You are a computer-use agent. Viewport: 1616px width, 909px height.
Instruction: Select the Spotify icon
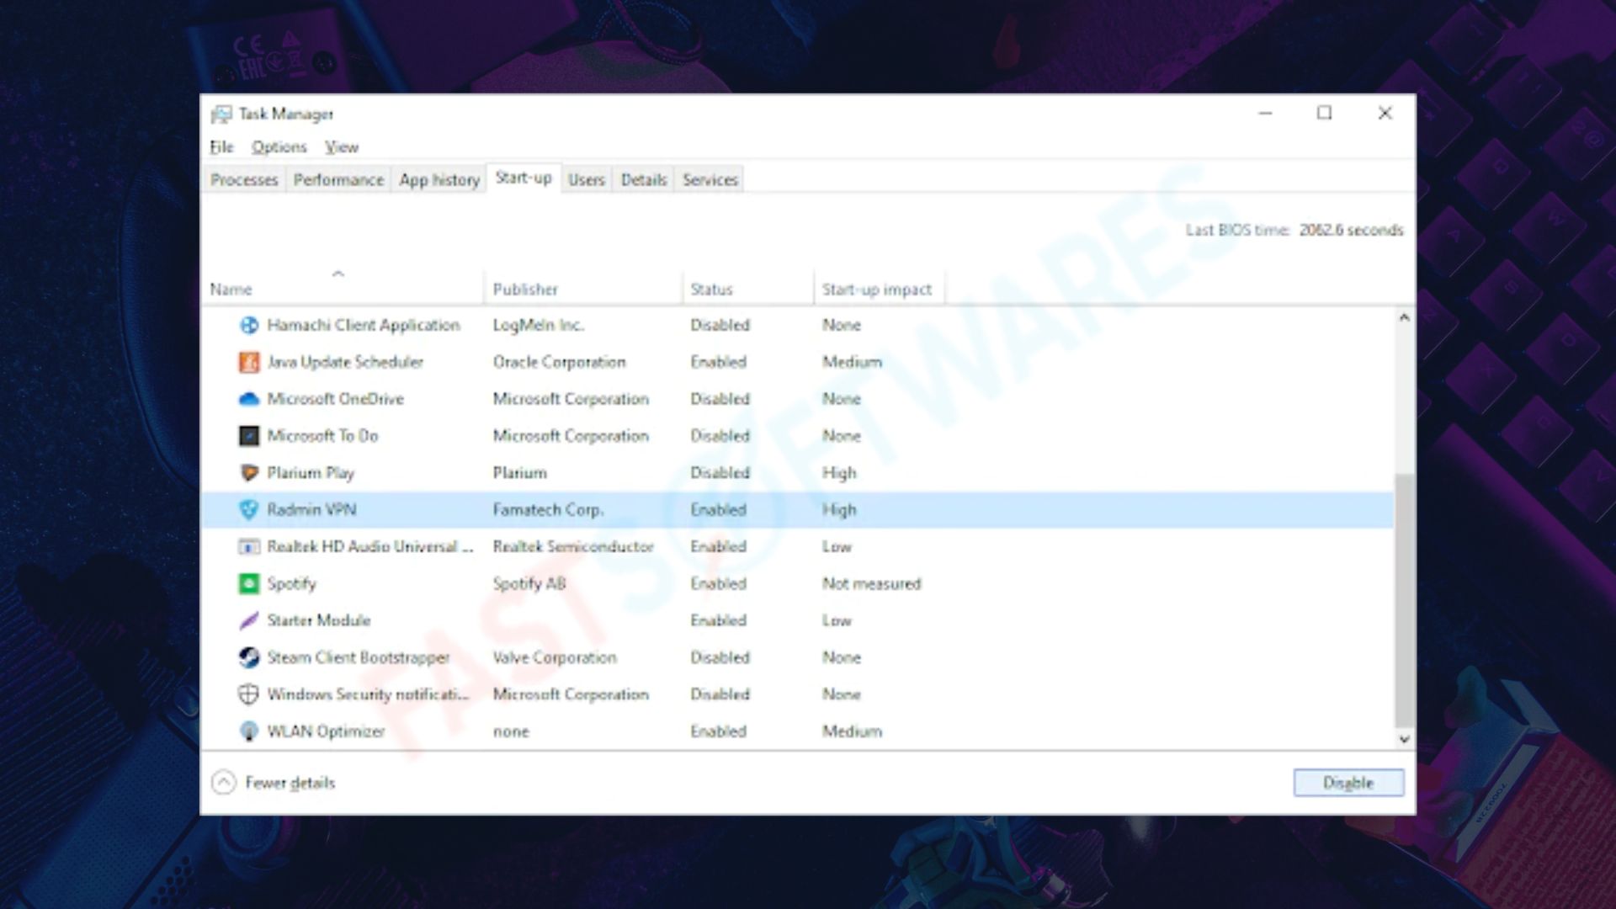point(249,583)
